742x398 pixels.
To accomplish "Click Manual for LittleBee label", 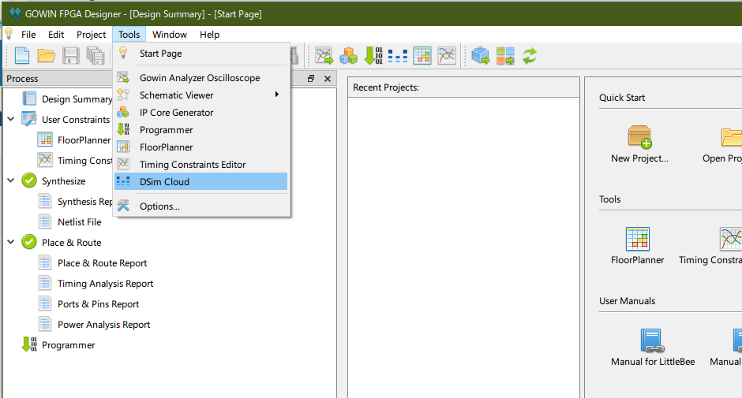I will (653, 362).
